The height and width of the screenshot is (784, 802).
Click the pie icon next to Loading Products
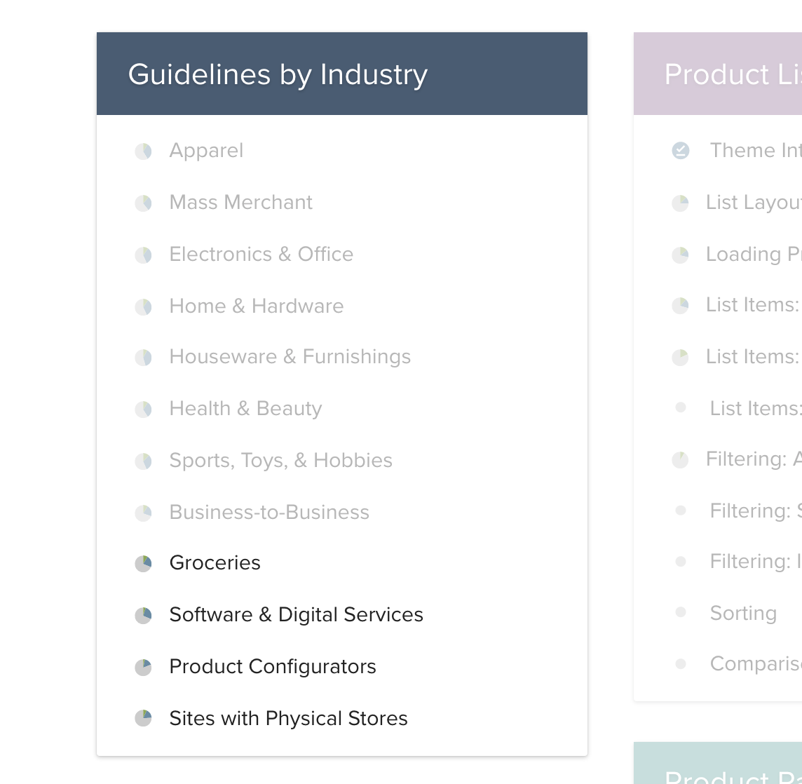pos(681,255)
